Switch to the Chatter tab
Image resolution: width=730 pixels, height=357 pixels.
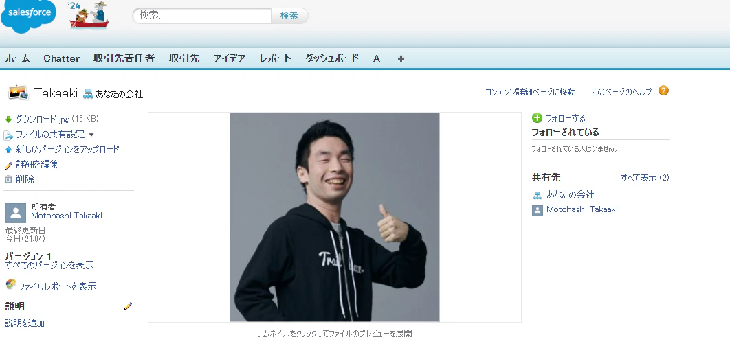[61, 58]
